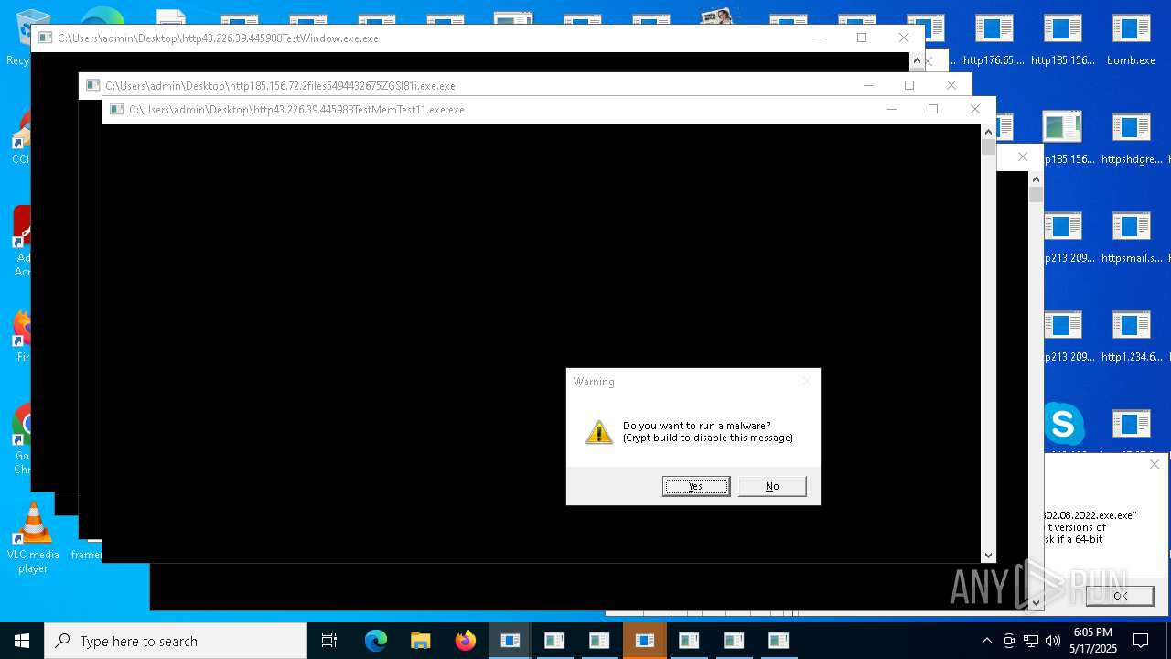1171x659 pixels.
Task: Open the notification center icon
Action: (x=1141, y=641)
